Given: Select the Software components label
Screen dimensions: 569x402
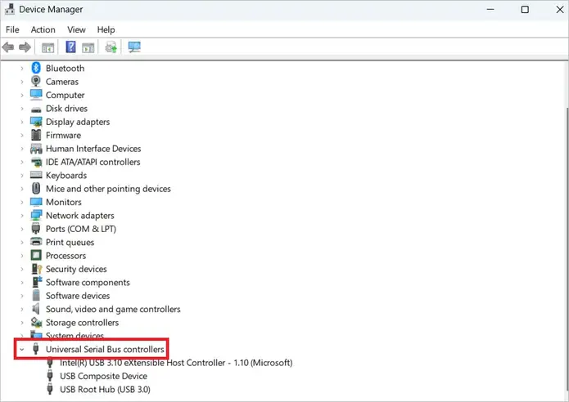Looking at the screenshot, I should pos(88,282).
